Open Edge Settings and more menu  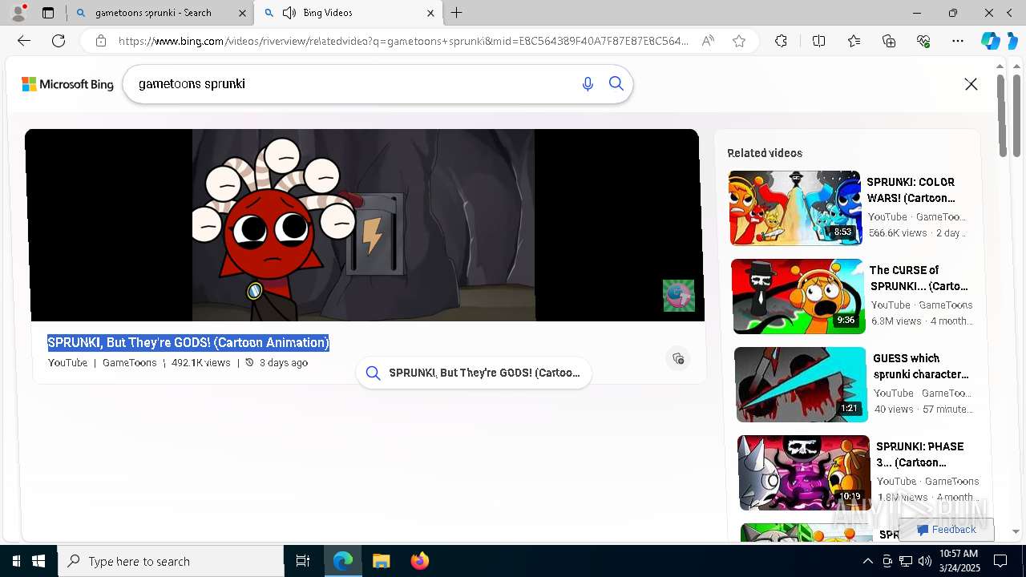[958, 41]
